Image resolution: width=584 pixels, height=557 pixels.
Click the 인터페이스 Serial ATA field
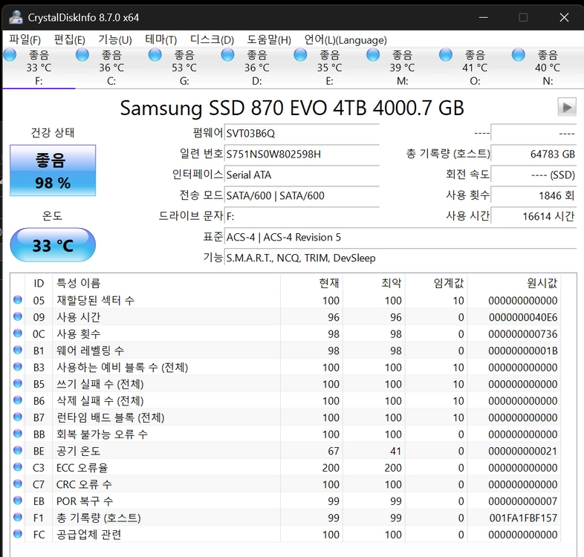click(x=302, y=175)
